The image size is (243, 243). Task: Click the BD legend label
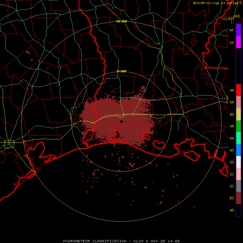pyautogui.click(x=232, y=114)
